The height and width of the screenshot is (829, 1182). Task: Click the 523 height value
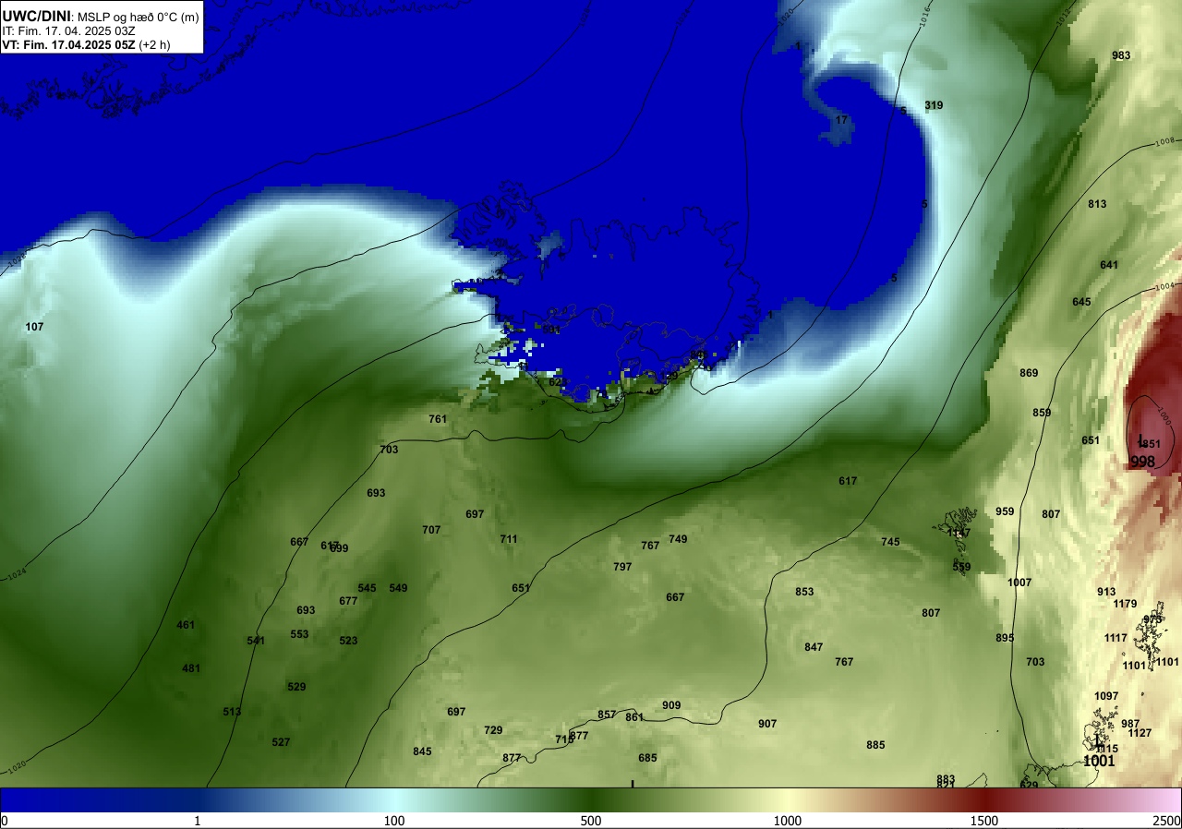(348, 641)
